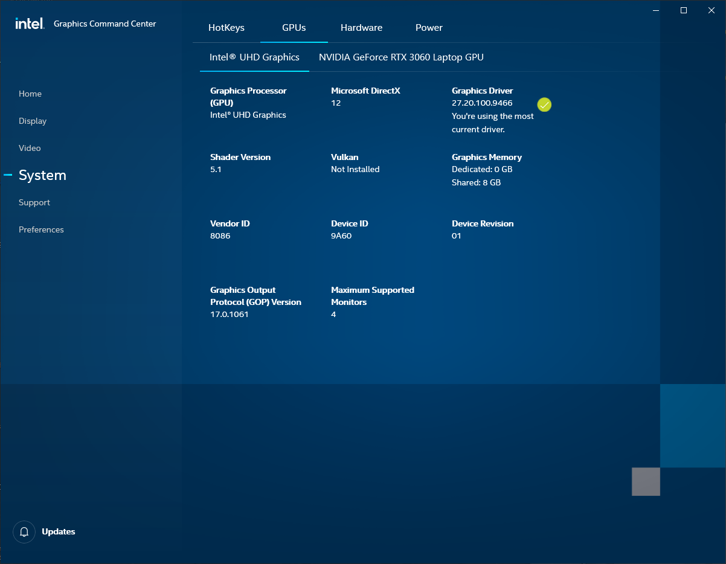Click the Vendor ID heading
726x564 pixels.
tap(230, 223)
